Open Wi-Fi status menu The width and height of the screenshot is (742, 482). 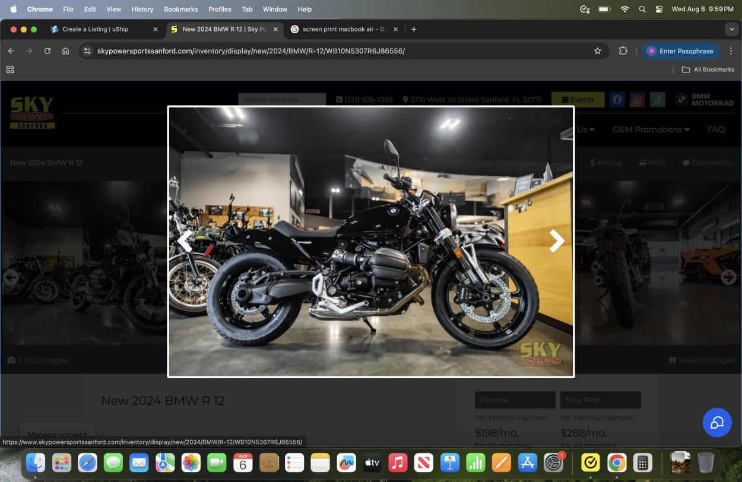pyautogui.click(x=624, y=9)
